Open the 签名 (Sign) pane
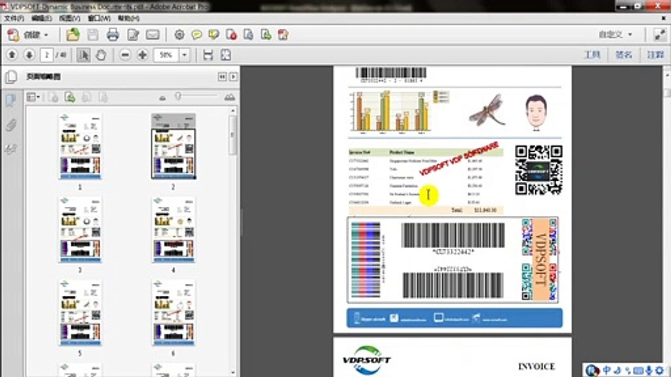 click(x=624, y=54)
